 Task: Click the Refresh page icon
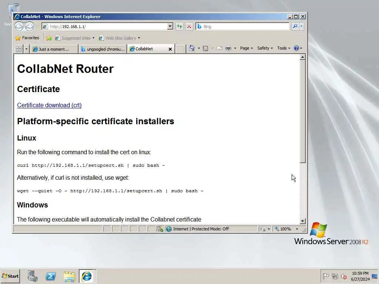click(180, 26)
